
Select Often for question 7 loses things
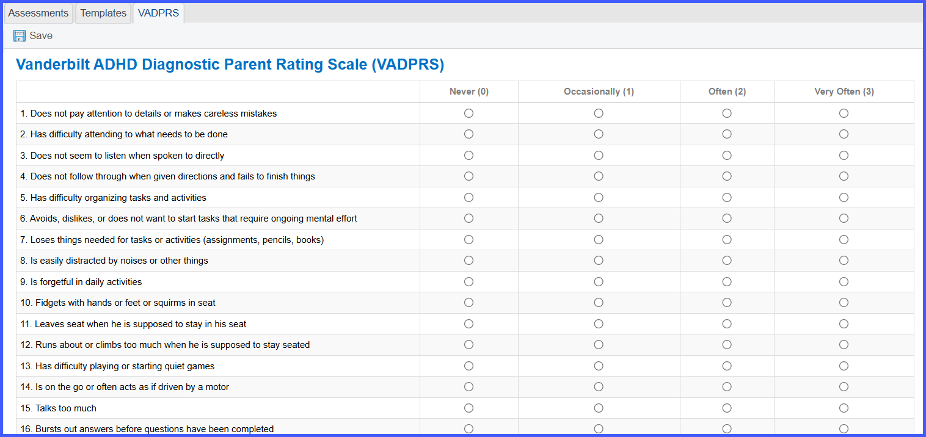coord(727,240)
